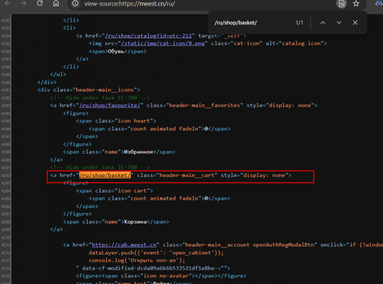
Task: Click the catalog icon alt attribute text
Action: (x=301, y=43)
